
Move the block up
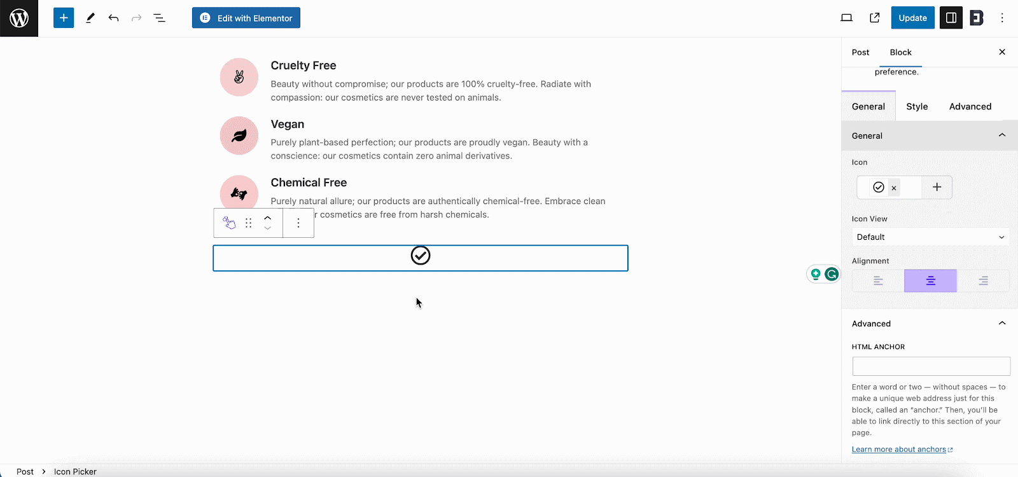pyautogui.click(x=268, y=218)
